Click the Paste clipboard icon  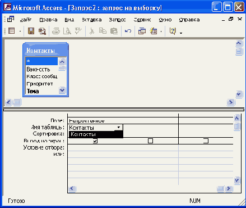point(114,31)
